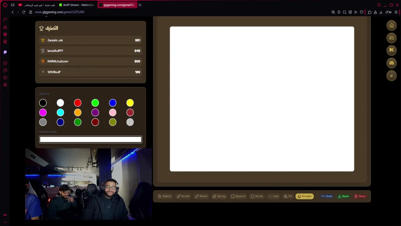Go back in browser history
Viewport: 401px width, 226px height.
[x=13, y=12]
